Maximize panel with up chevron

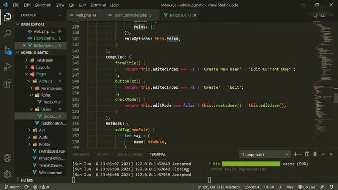(x=323, y=154)
